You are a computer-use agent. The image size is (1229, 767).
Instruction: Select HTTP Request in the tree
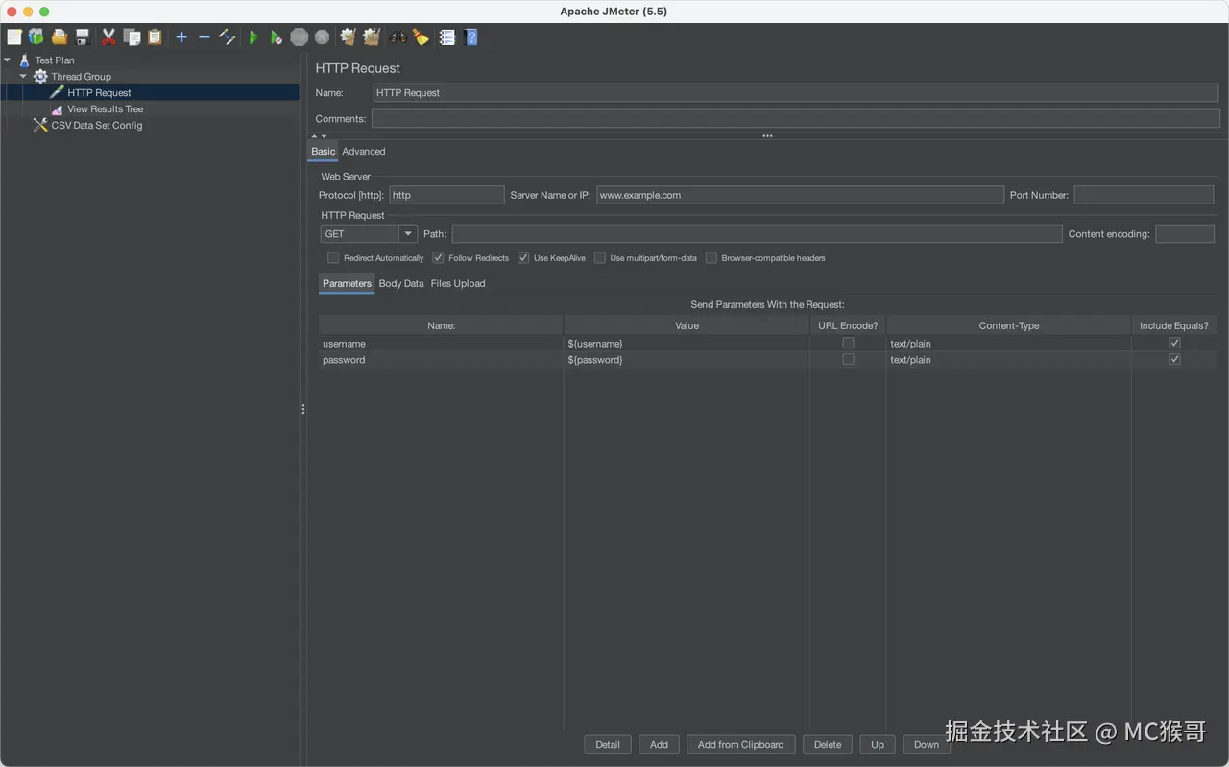click(x=99, y=93)
